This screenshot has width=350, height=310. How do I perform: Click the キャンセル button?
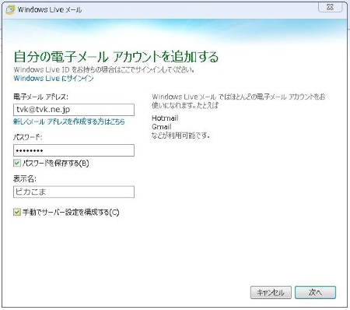(271, 292)
